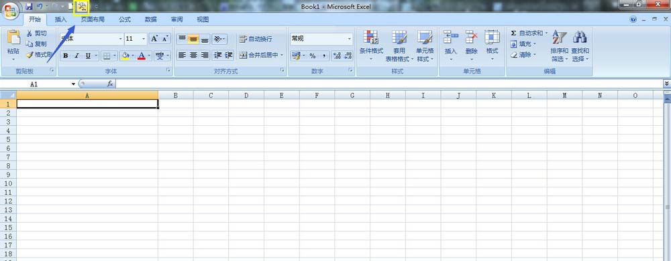
Task: Click the Paste (粘贴) clipboard icon
Action: coord(13,37)
